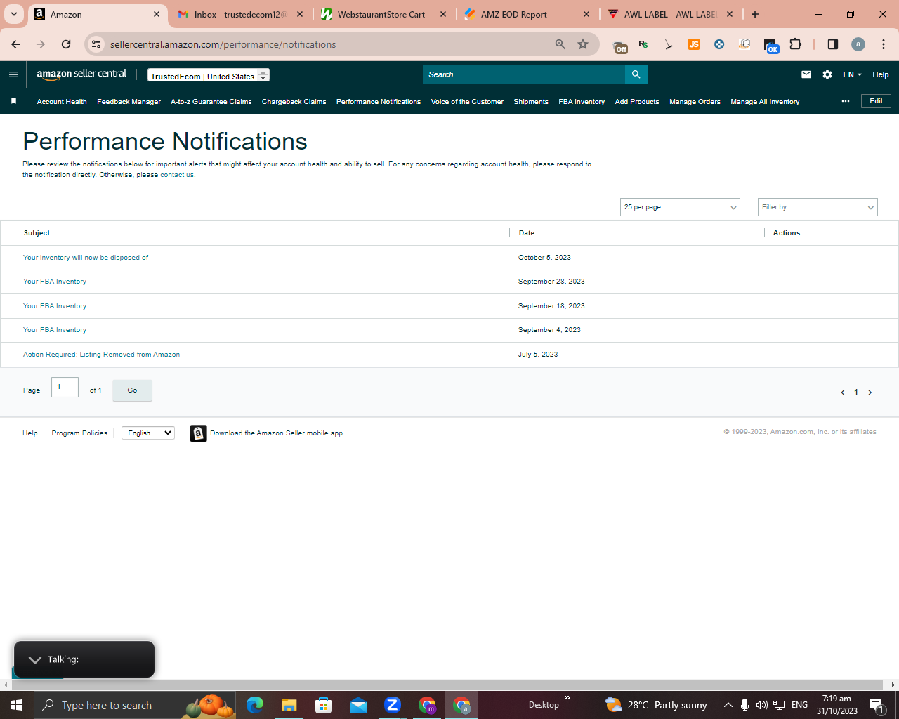The image size is (899, 719).
Task: Open the Seller Central hamburger menu
Action: pos(13,74)
